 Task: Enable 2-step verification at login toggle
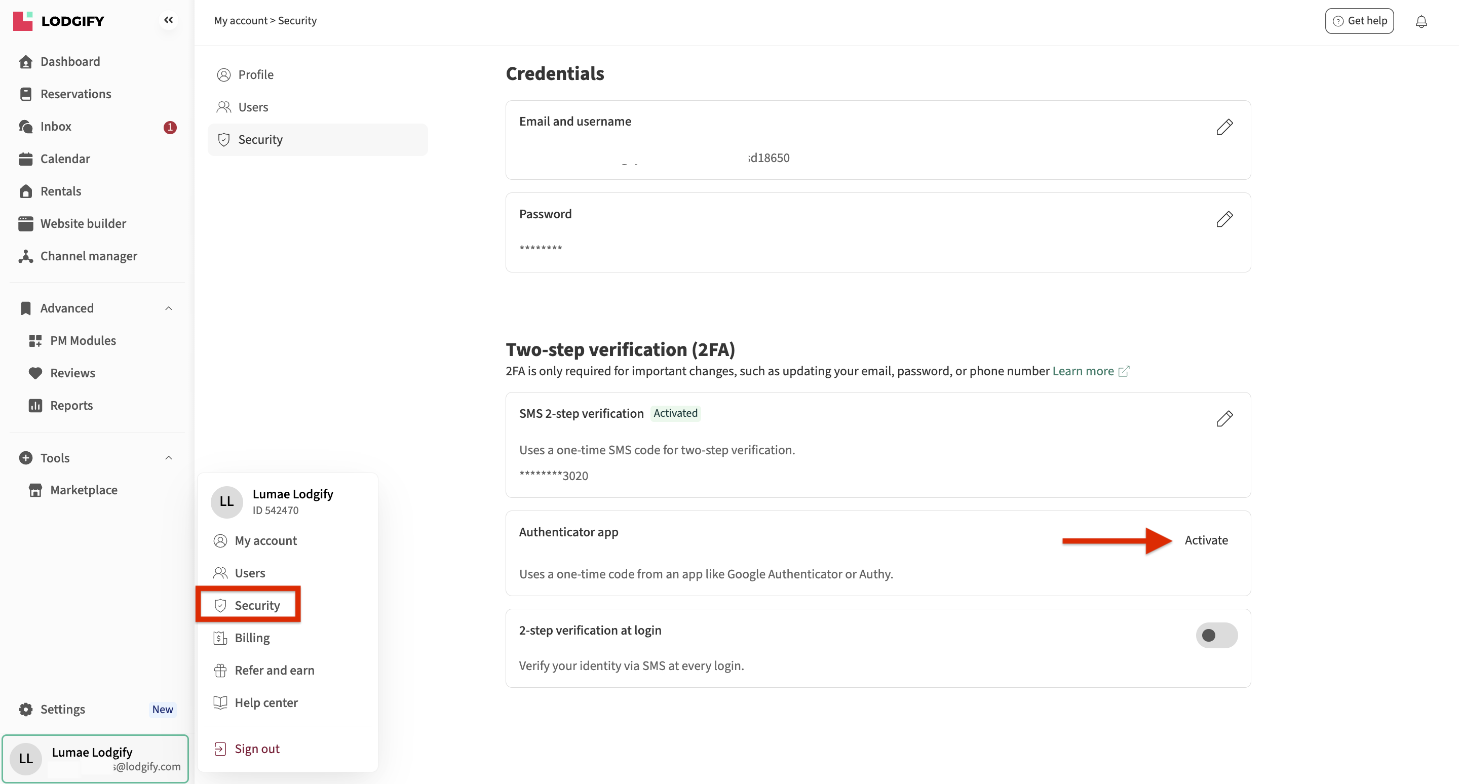point(1216,635)
